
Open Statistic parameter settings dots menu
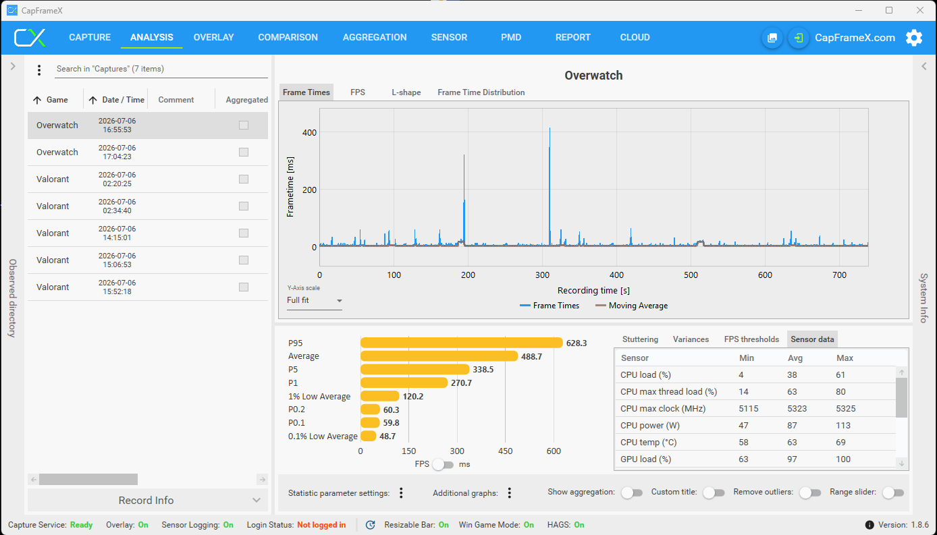(401, 493)
